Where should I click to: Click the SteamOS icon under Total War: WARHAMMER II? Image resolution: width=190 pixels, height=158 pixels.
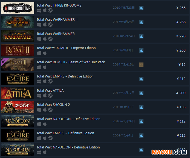point(50,25)
